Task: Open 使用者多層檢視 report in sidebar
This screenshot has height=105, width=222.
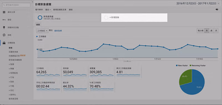Action: pos(15,60)
